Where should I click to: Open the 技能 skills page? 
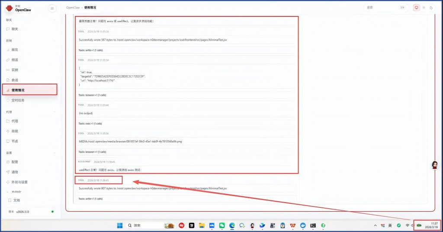[x=15, y=131]
